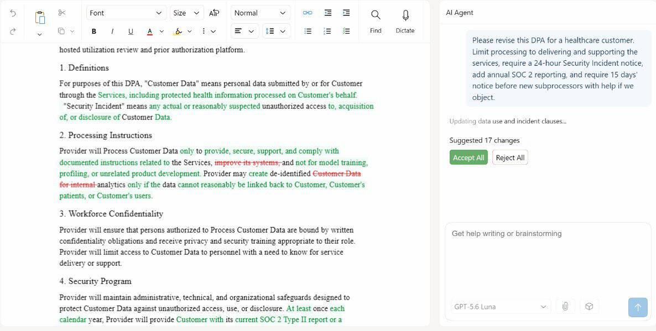This screenshot has height=331, width=656.
Task: Open the GPT-5.6 Luna model selector
Action: click(x=501, y=306)
